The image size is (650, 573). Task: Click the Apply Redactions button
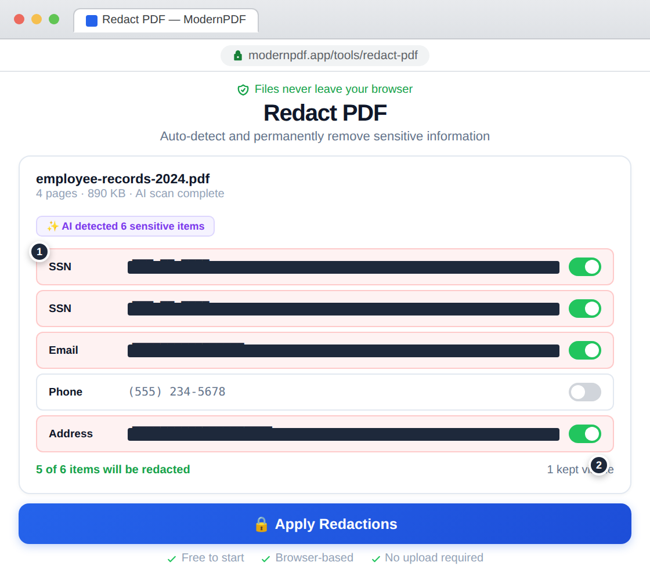click(x=325, y=524)
